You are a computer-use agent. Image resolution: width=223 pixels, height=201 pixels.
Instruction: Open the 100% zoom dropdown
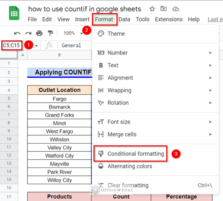(73, 33)
